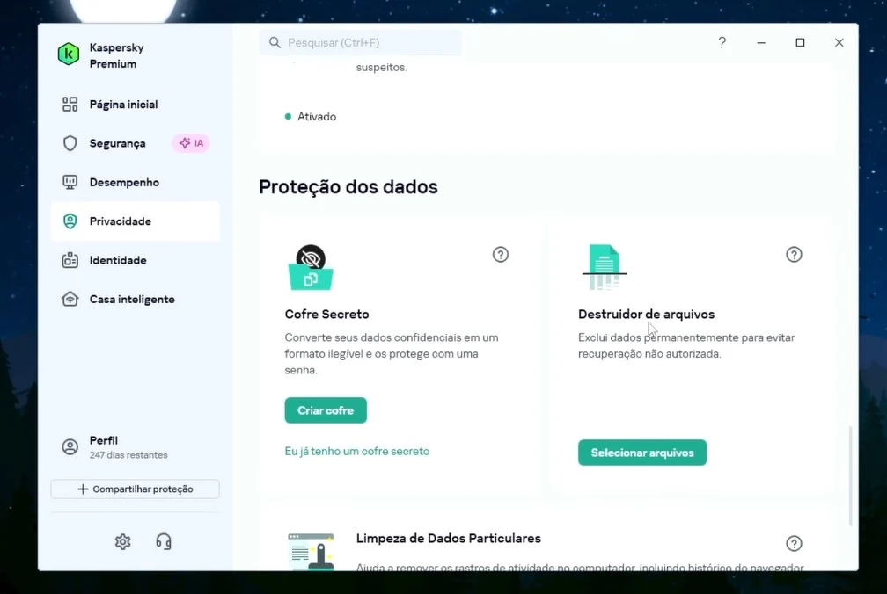Maximize the Kaspersky window
The image size is (887, 594).
click(800, 43)
